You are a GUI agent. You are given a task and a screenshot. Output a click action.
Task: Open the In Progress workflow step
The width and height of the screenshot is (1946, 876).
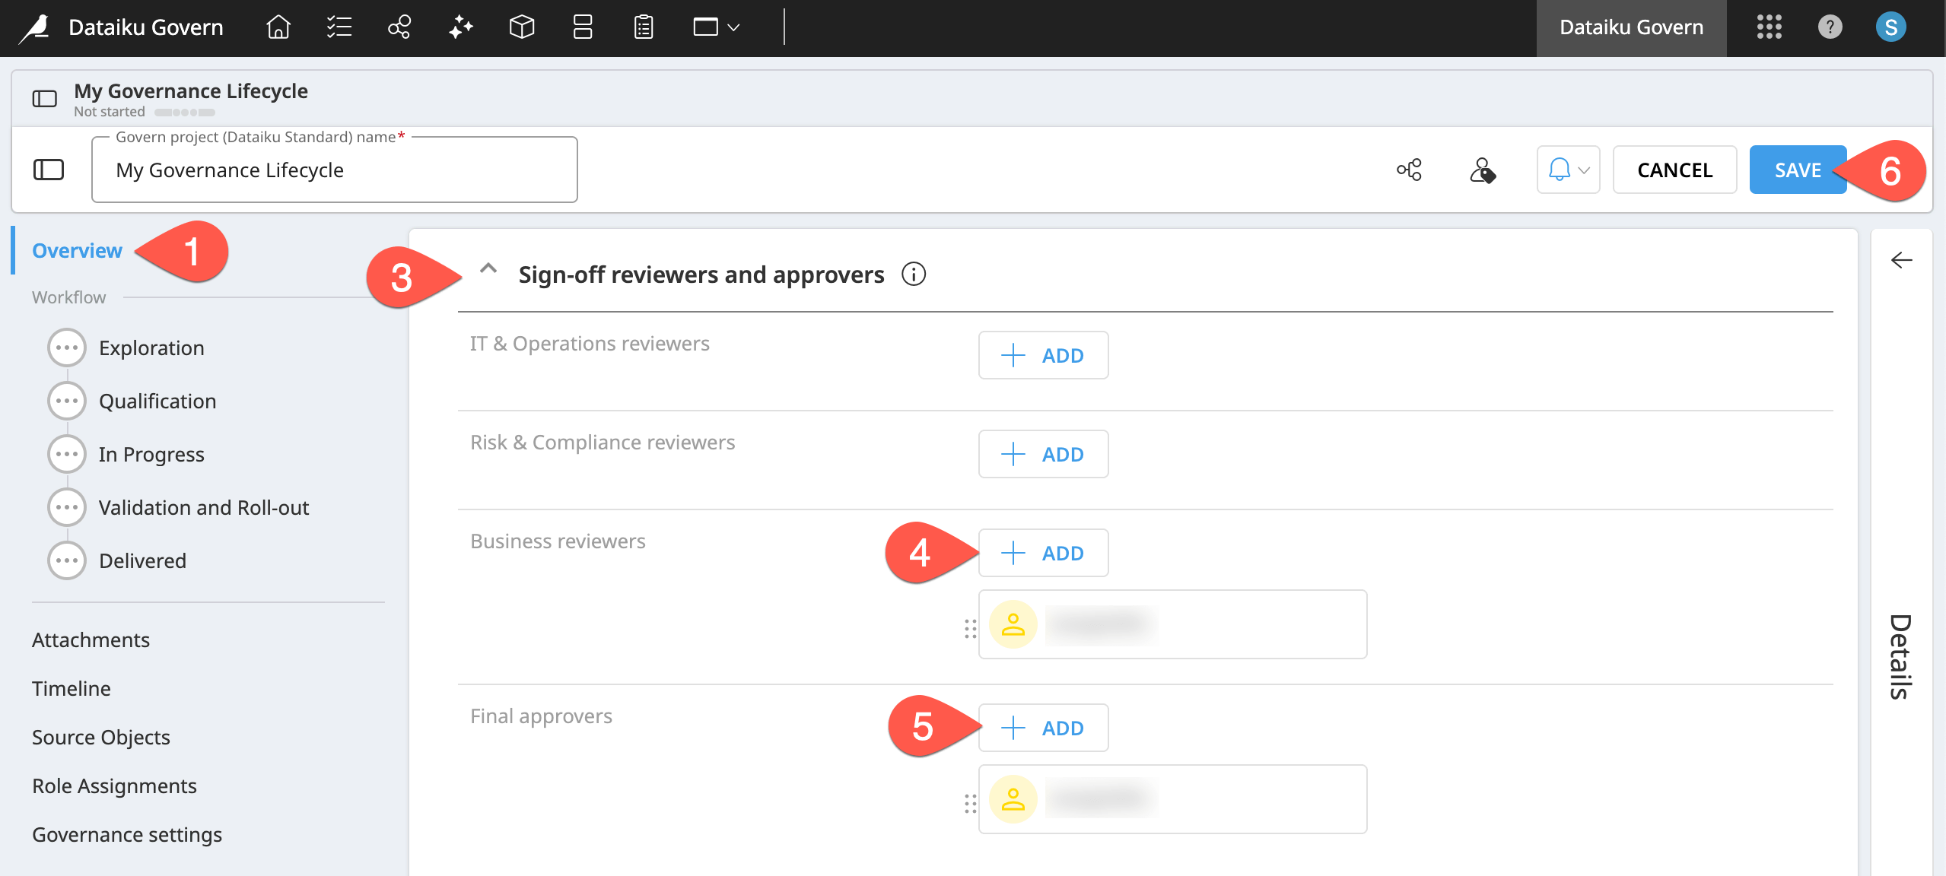151,454
